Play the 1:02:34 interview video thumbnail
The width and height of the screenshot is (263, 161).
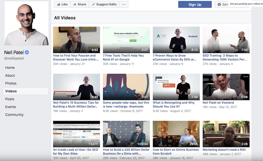126,134
